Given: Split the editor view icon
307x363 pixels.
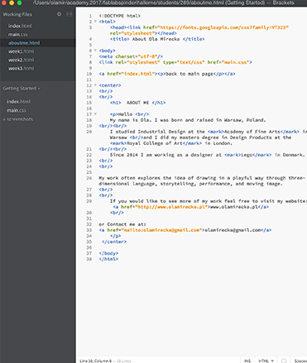Looking at the screenshot, I should pos(69,14).
